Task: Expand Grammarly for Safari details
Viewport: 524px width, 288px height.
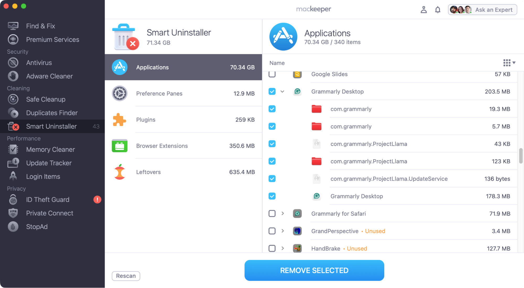Action: tap(282, 213)
